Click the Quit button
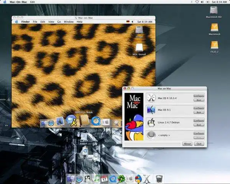This screenshot has height=184, width=230. [x=199, y=144]
